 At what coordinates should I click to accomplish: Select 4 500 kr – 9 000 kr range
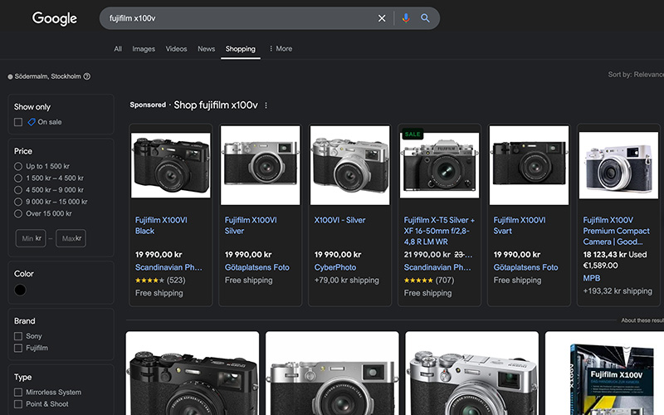click(18, 190)
